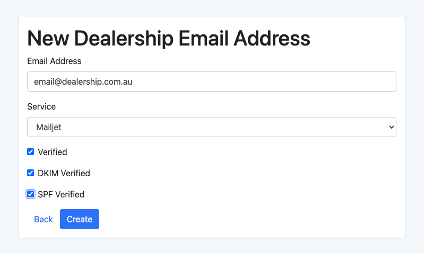Click the "Verified" checkbox label text
Viewport: 424px width, 253px height.
[53, 152]
